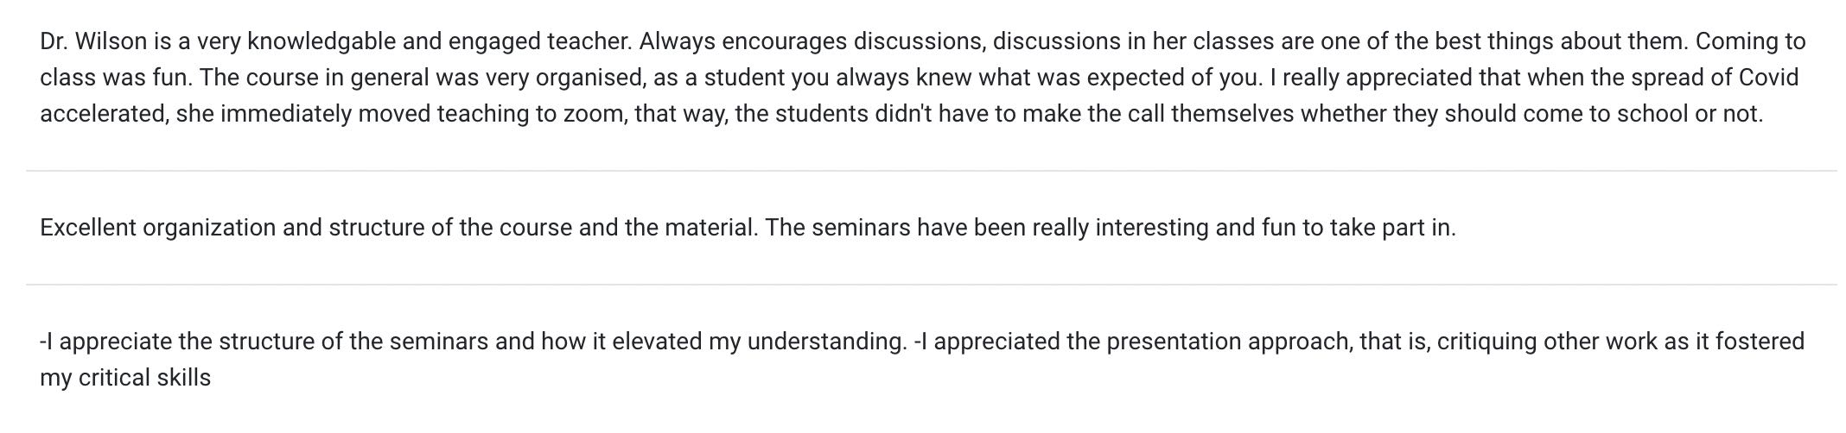Click the divider above the "-I appreciate" comment
The image size is (1846, 433).
click(932, 285)
